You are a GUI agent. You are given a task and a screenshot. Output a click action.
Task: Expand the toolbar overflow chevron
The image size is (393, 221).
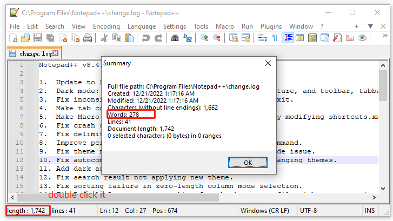click(x=385, y=36)
